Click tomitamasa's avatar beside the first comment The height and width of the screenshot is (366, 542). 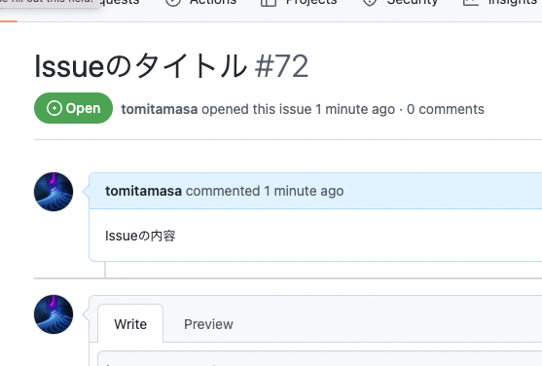click(x=54, y=192)
